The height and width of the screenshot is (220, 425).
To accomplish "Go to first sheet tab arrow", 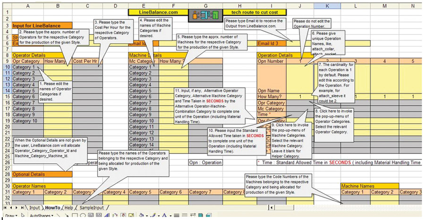I will [5, 208].
